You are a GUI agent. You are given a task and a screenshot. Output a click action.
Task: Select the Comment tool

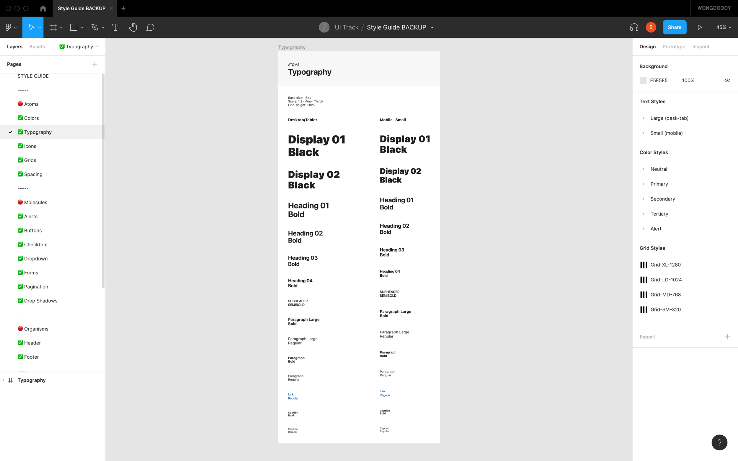point(150,27)
